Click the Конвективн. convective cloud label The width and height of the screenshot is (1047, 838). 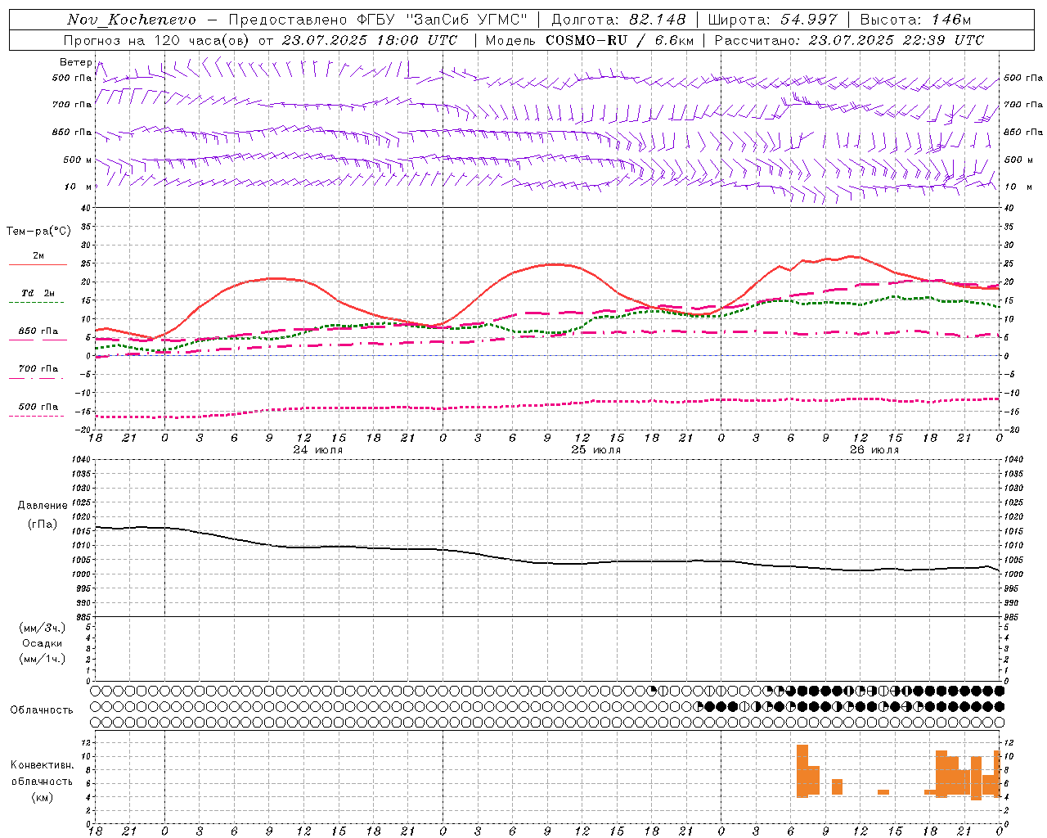[x=43, y=765]
